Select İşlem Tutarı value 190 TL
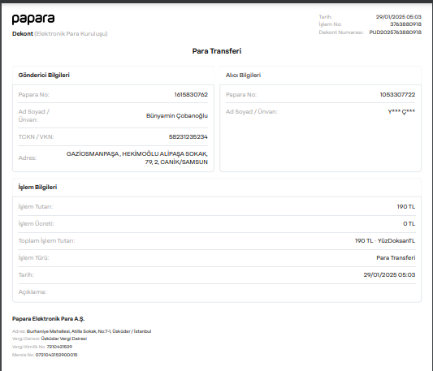This screenshot has width=433, height=371. click(x=406, y=207)
